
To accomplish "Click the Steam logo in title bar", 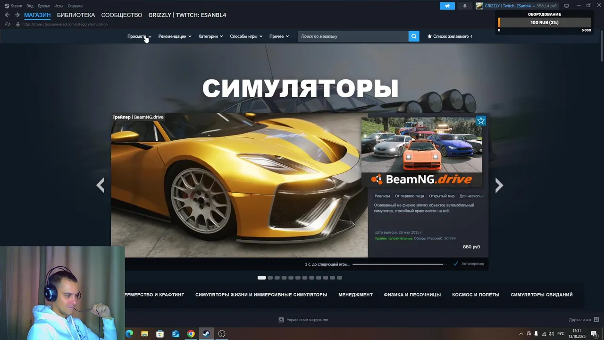I will tap(7, 6).
